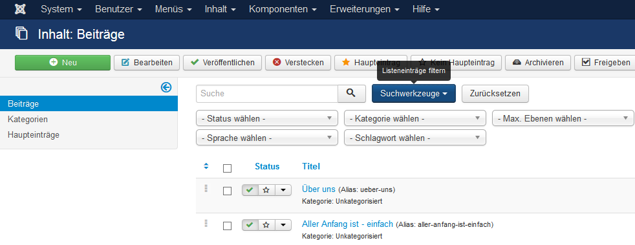
Task: Check the Über uns row checkbox
Action: click(227, 191)
